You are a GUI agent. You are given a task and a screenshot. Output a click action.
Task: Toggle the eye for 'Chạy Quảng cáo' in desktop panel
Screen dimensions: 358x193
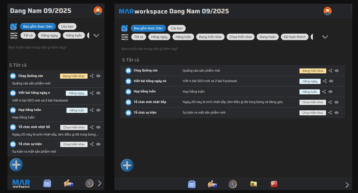[337, 71]
